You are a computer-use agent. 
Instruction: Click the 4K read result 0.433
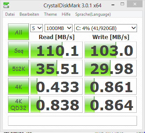[56, 86]
